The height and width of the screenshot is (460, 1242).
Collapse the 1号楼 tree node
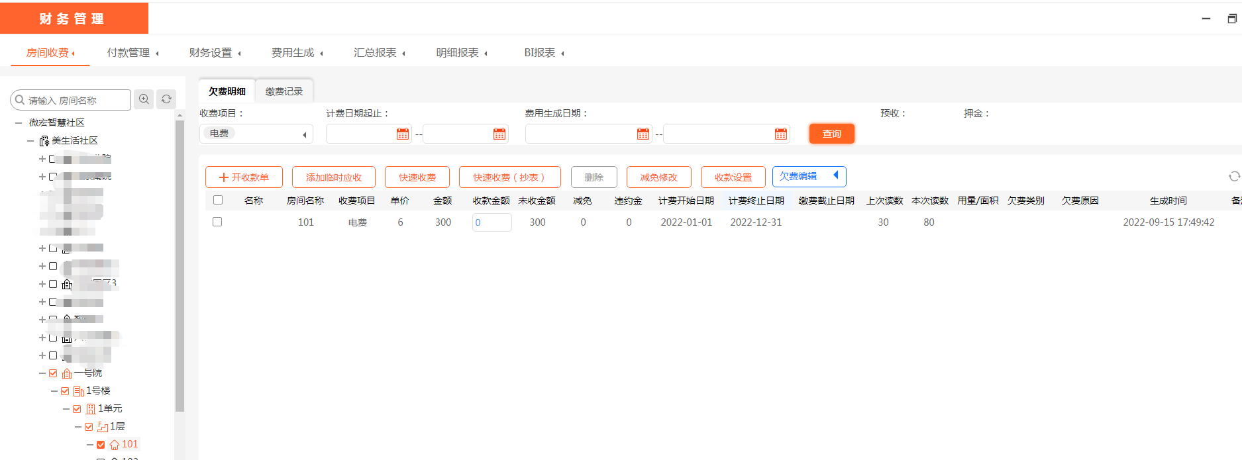pos(54,391)
